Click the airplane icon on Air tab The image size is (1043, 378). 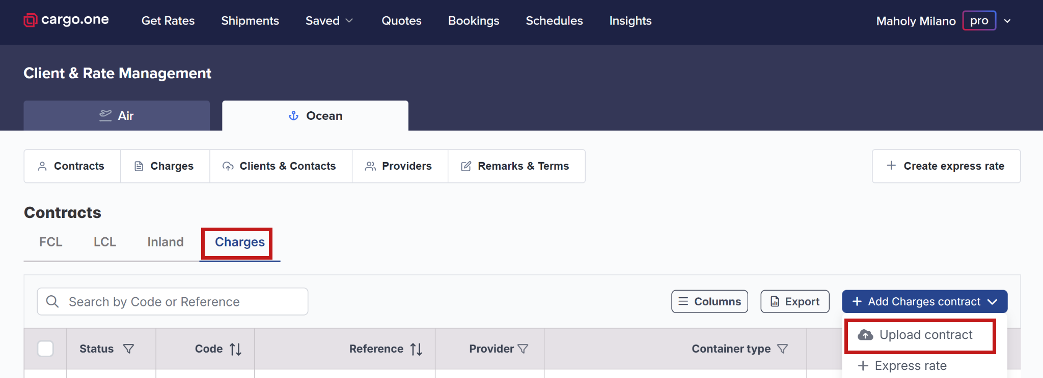(x=105, y=115)
